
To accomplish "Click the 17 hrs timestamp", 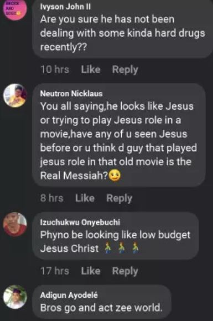I will [x=55, y=271].
